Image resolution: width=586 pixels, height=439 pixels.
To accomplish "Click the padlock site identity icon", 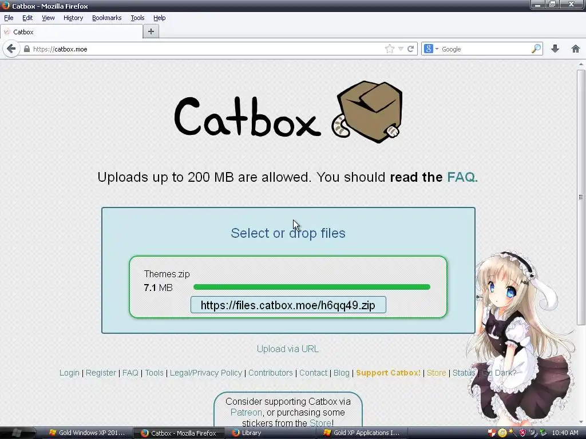I will [26, 49].
